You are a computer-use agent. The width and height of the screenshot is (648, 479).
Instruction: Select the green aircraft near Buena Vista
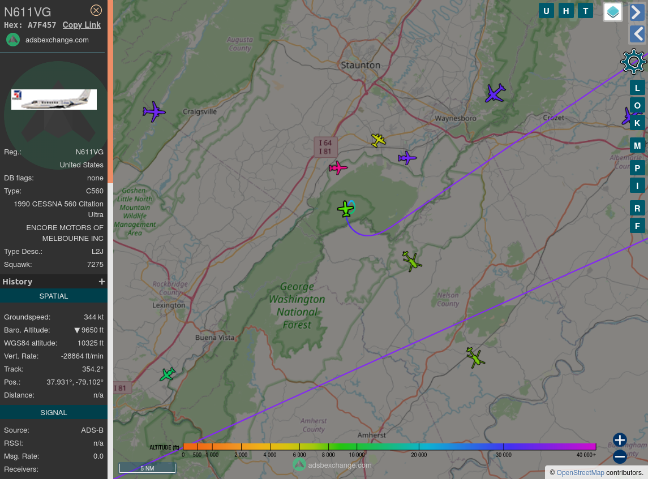(168, 374)
